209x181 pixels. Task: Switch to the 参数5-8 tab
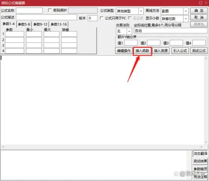(24, 24)
